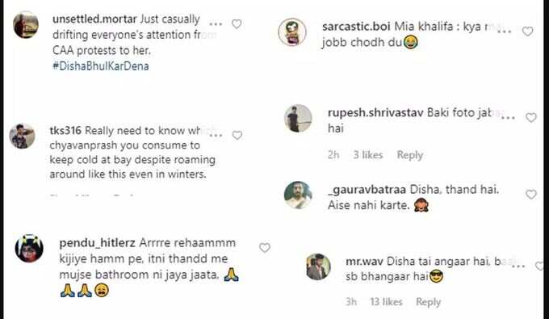Like _gauravbatraa's comment heart
The height and width of the screenshot is (319, 549).
click(531, 195)
